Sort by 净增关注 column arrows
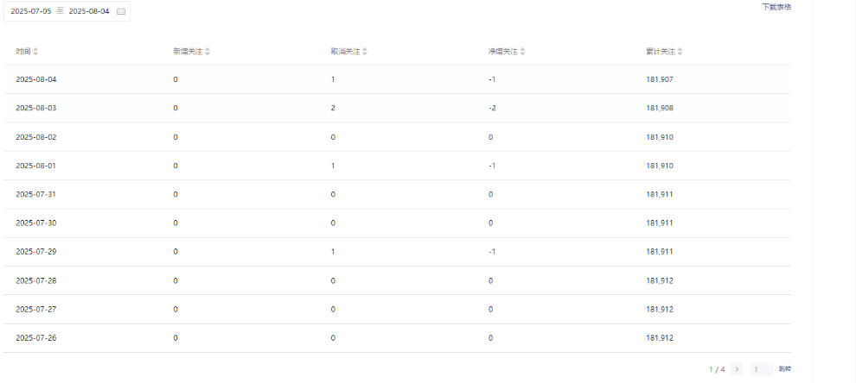Screen dimensions: 856x383 [522, 52]
